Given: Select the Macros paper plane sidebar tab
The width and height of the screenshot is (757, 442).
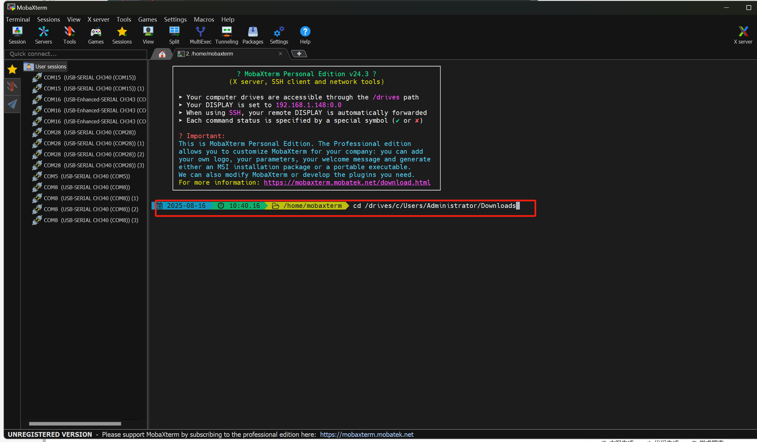Looking at the screenshot, I should coord(12,104).
